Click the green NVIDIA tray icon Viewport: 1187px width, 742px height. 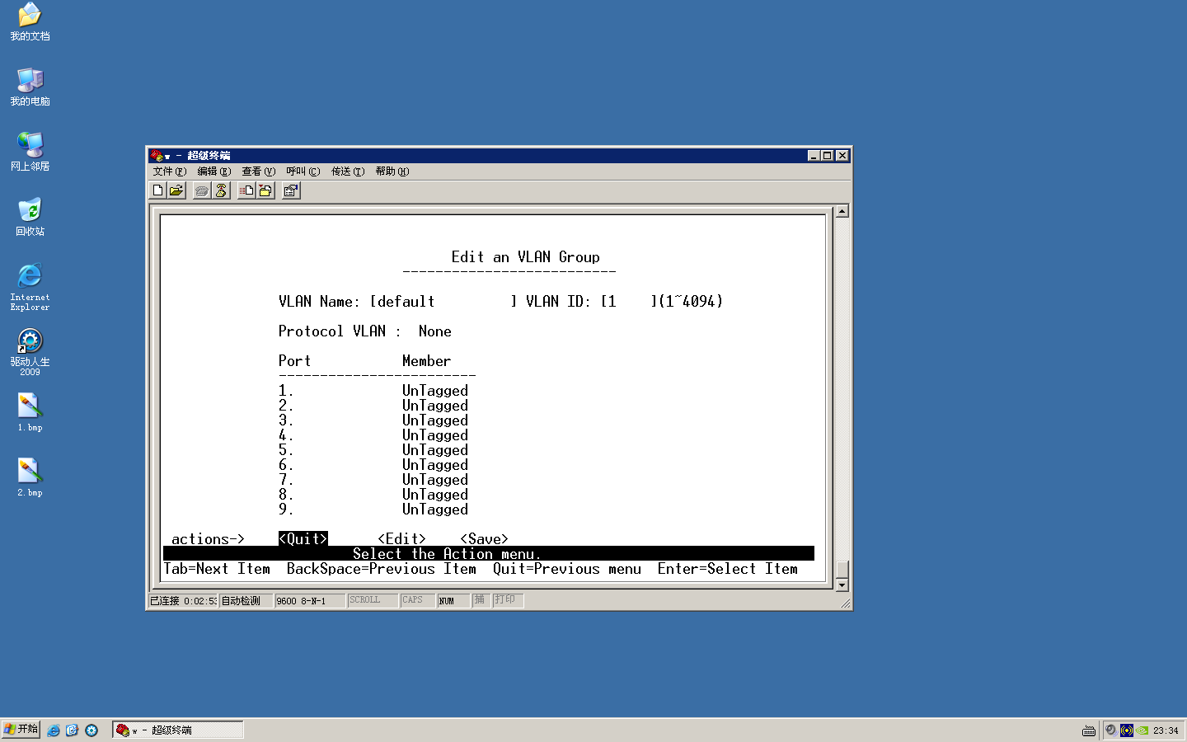(x=1142, y=730)
